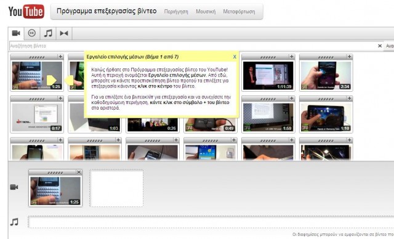
Task: Add the 1:10 tablet video with plus
Action: coord(350,99)
